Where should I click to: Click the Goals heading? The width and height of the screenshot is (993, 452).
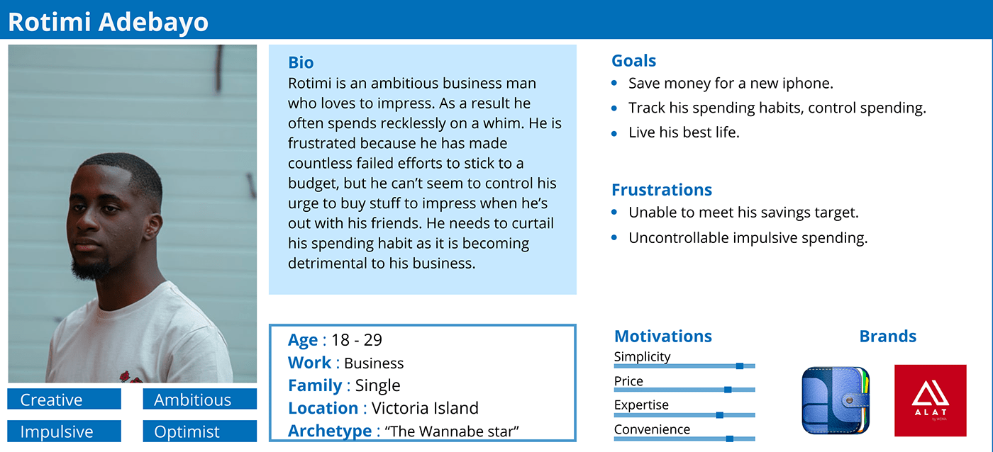(x=634, y=61)
